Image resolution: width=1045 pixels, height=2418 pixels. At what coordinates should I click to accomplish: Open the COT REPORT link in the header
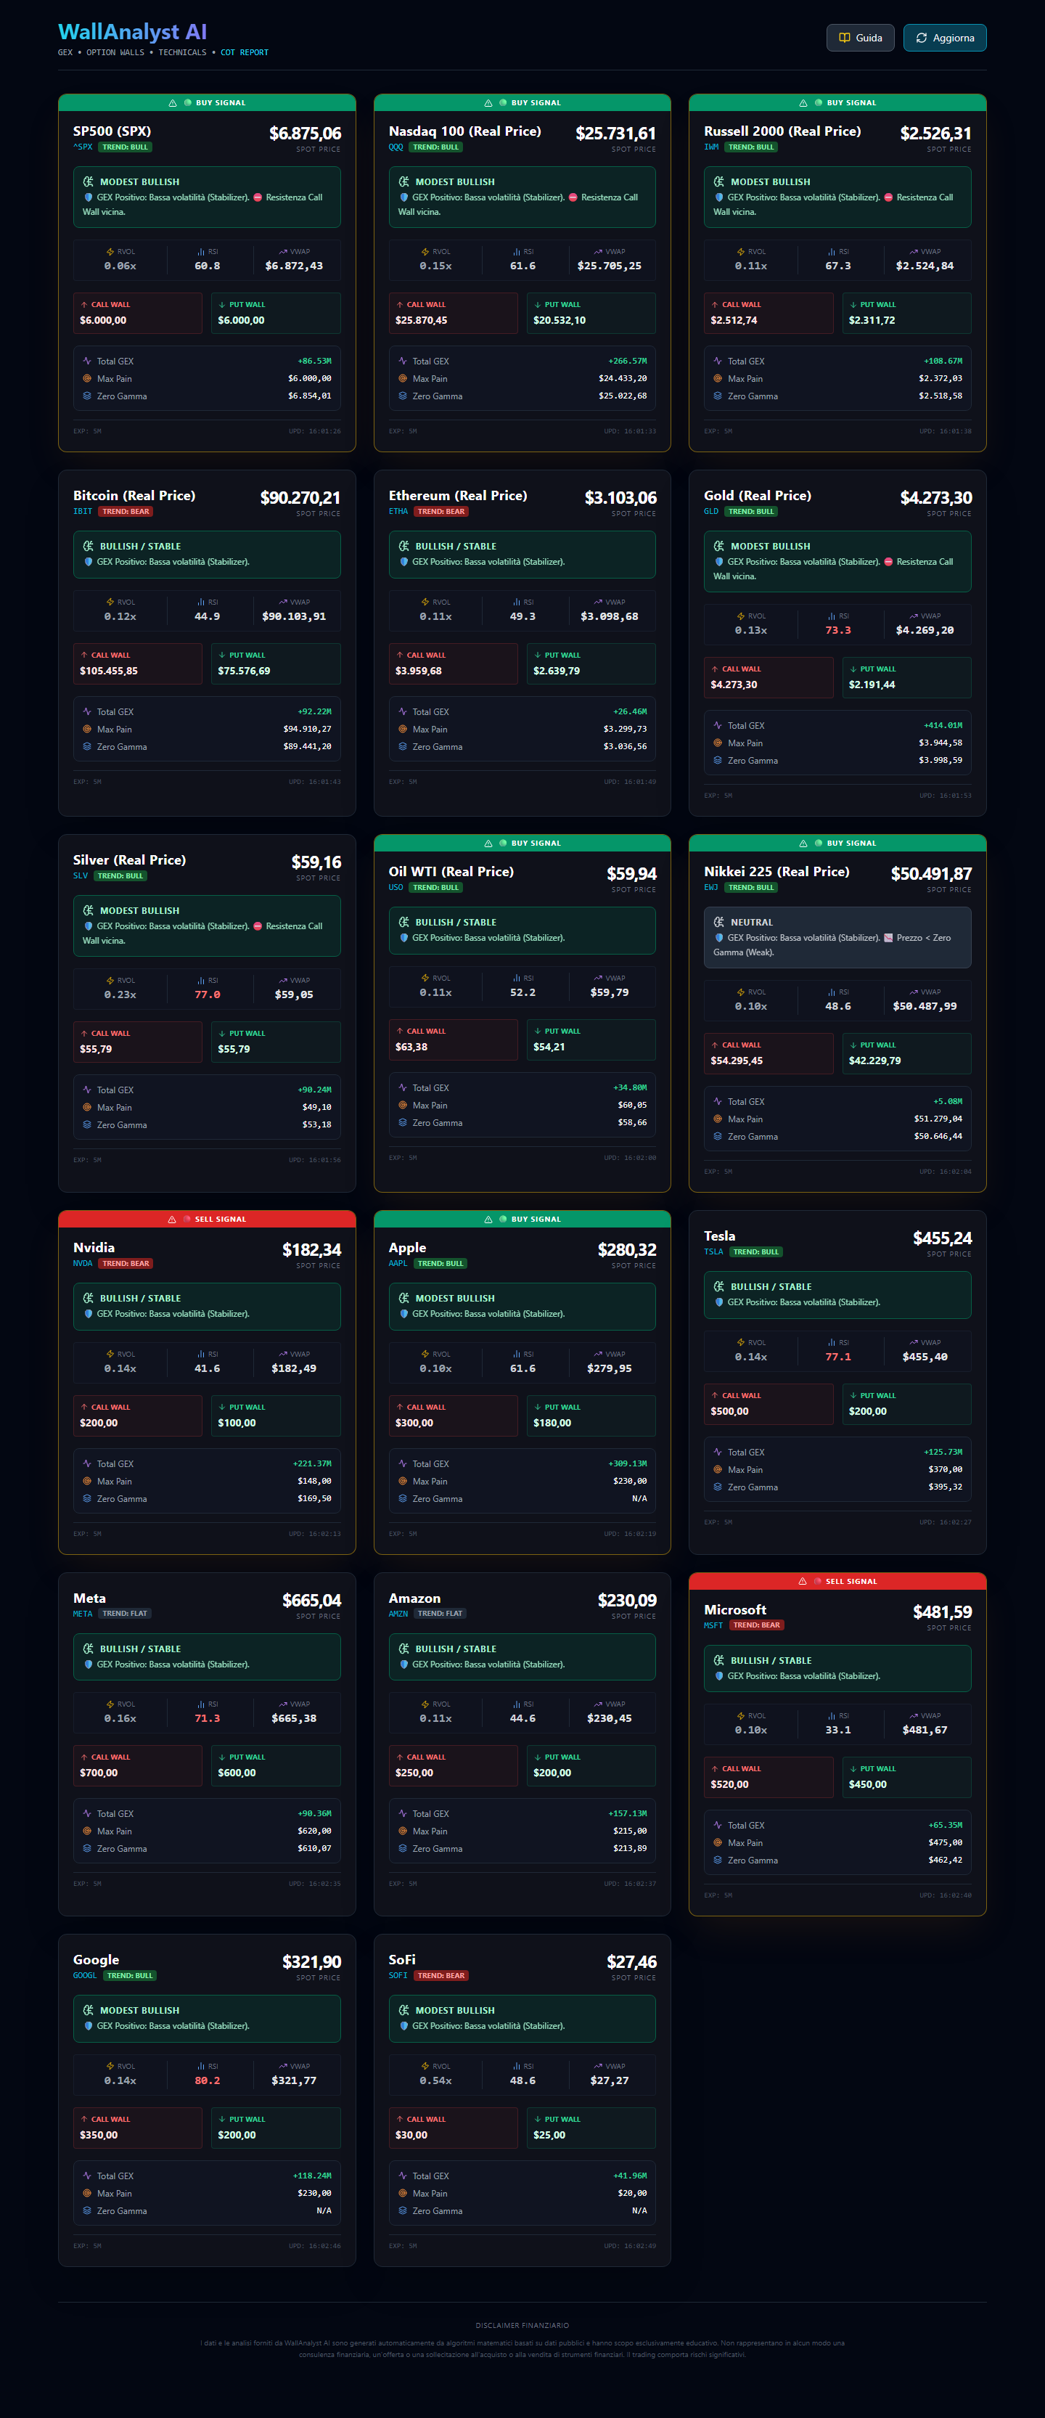(x=244, y=52)
